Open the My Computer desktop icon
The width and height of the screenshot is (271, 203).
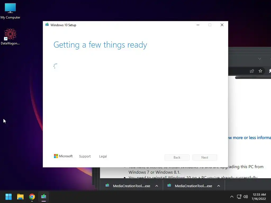click(10, 11)
